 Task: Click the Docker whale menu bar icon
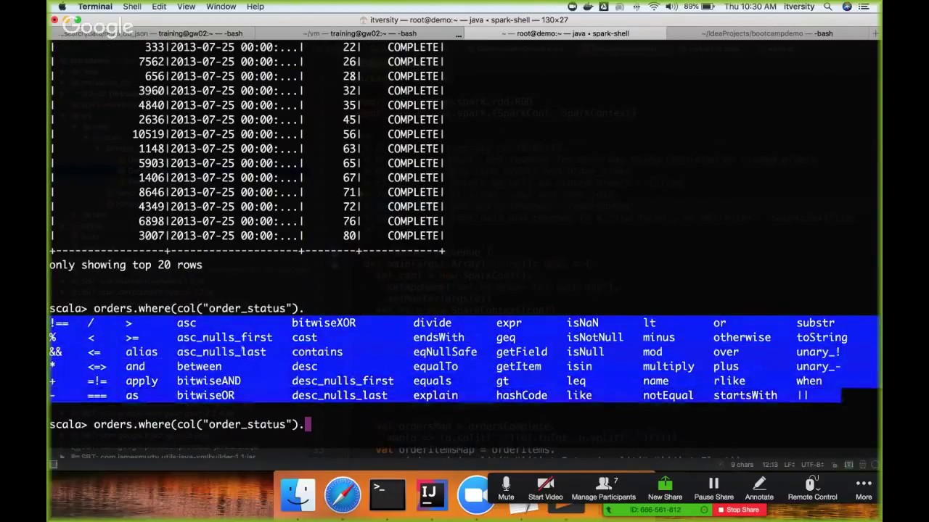(589, 7)
